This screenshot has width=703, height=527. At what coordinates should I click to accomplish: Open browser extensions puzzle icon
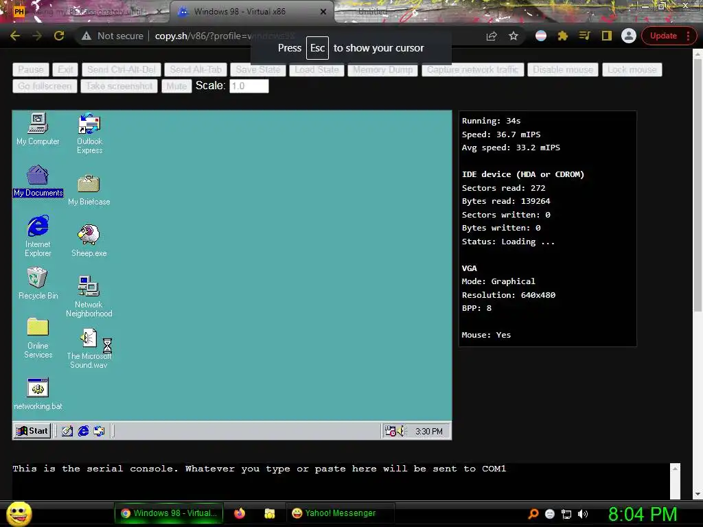click(x=563, y=36)
